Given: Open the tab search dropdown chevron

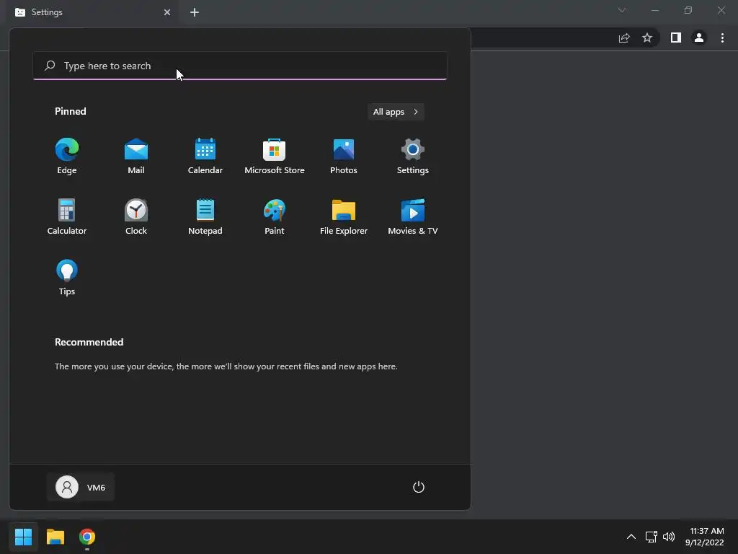Looking at the screenshot, I should pyautogui.click(x=622, y=10).
